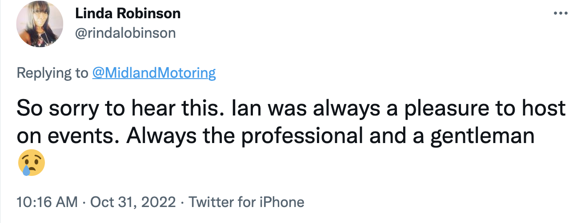Open the Twitter for iPhone source link
This screenshot has height=223, width=585.
(x=247, y=202)
